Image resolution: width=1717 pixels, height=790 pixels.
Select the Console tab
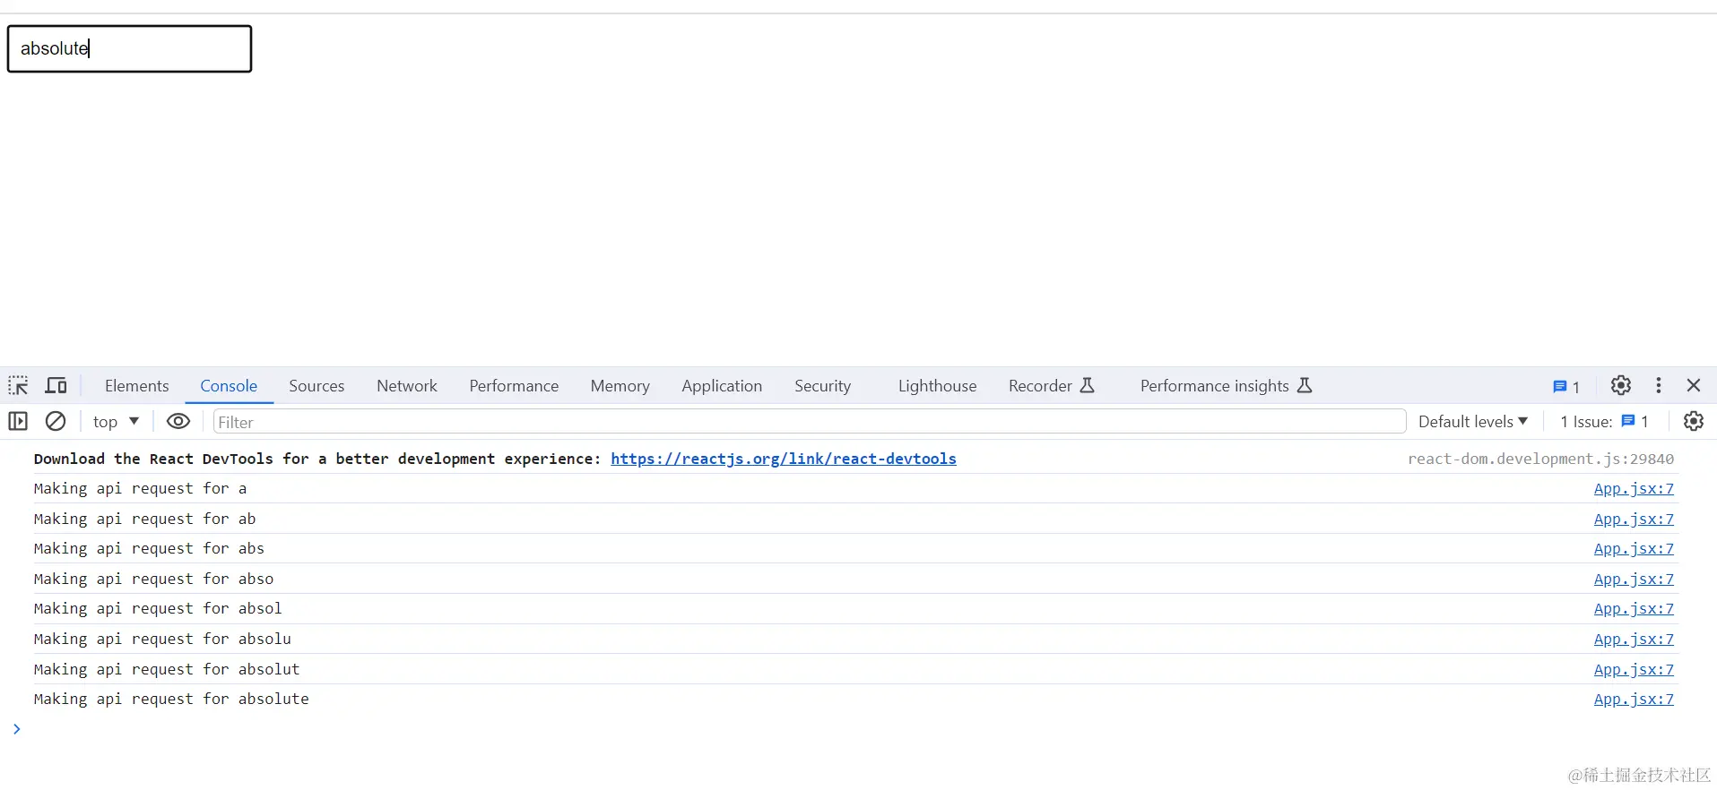(x=229, y=386)
